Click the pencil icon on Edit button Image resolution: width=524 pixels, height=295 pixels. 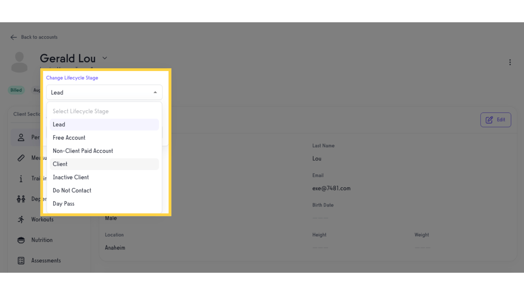pyautogui.click(x=489, y=119)
